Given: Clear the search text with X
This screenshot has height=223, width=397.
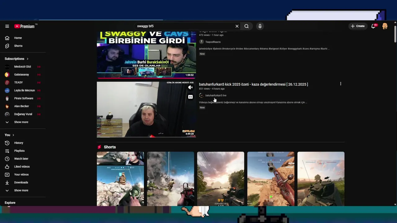Looking at the screenshot, I should click(x=237, y=26).
